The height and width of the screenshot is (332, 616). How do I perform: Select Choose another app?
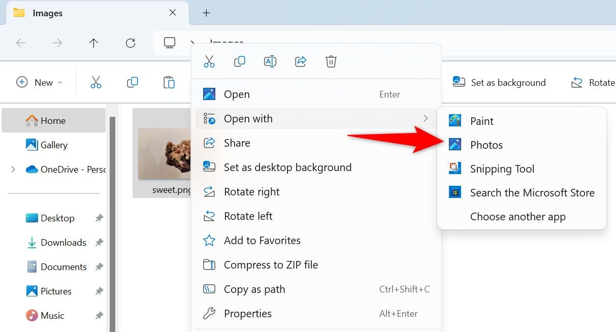(522, 216)
